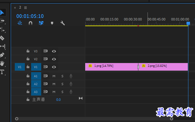This screenshot has width=195, height=122.
Task: Click fx badge on 1.png clip
Action: pyautogui.click(x=90, y=66)
